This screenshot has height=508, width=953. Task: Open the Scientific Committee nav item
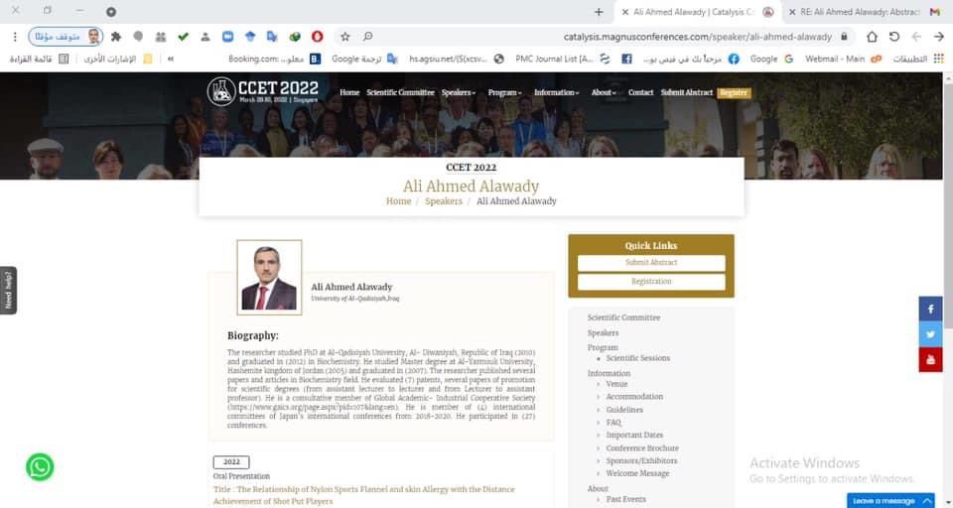pyautogui.click(x=400, y=92)
